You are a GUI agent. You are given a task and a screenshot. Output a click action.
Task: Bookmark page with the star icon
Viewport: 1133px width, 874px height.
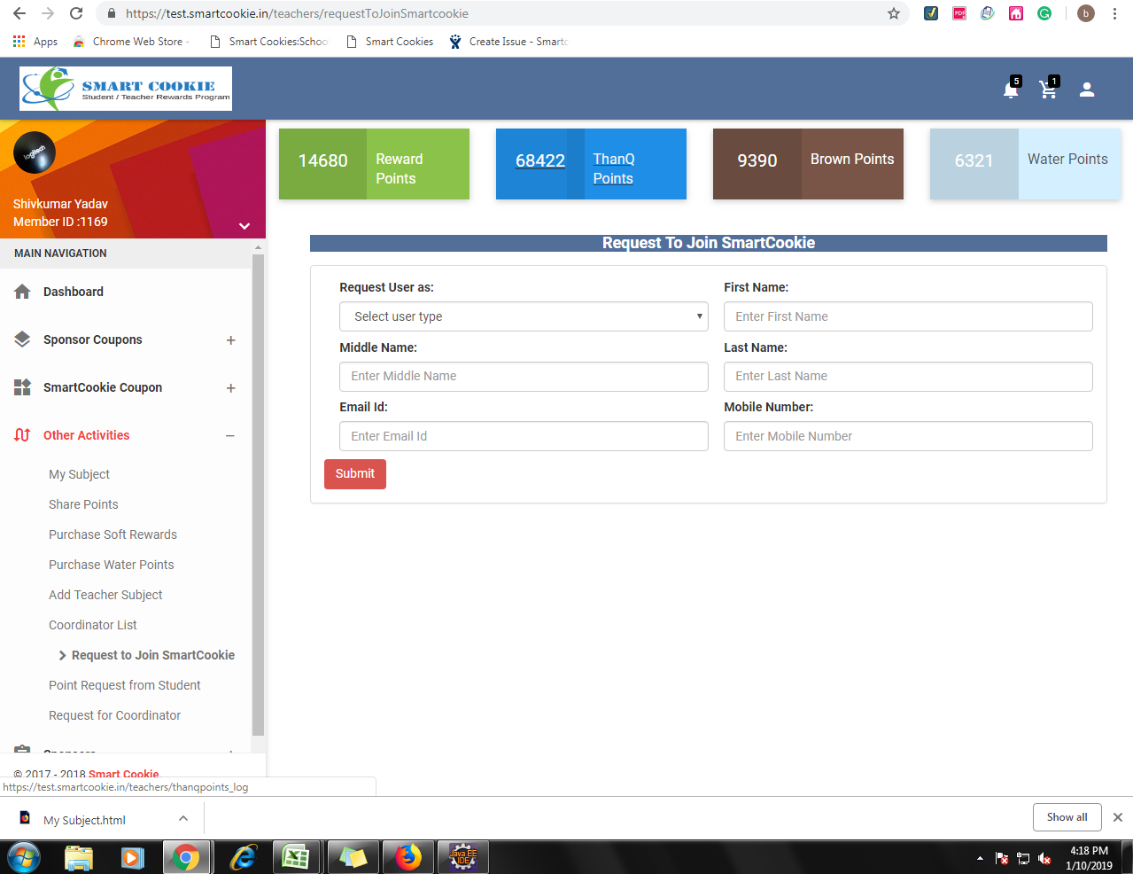point(893,13)
